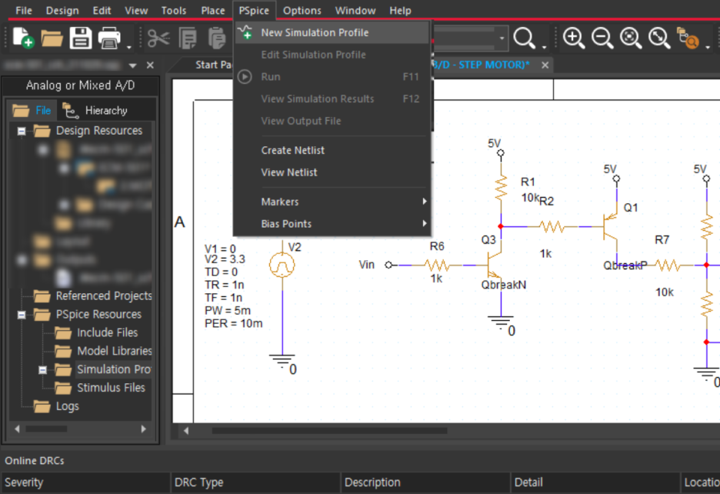Screen dimensions: 720x494
Task: Open the Tools menu
Action: [x=174, y=11]
